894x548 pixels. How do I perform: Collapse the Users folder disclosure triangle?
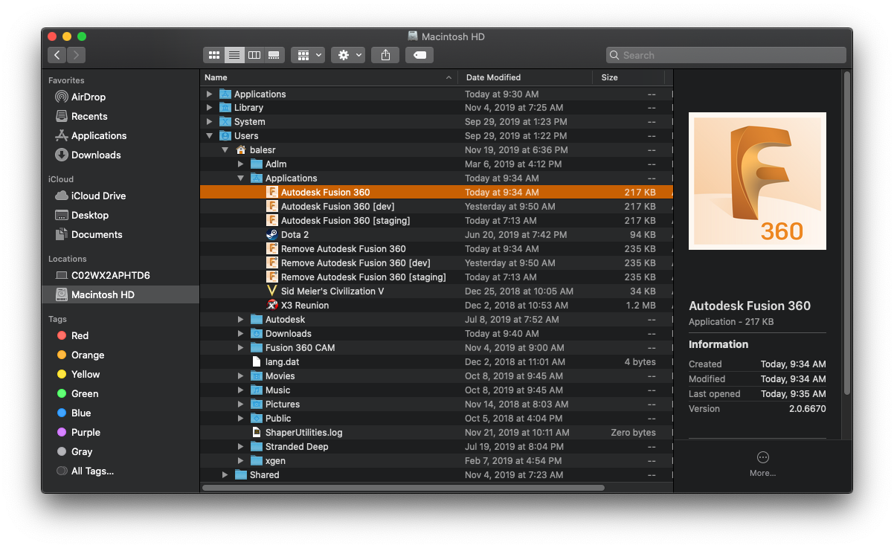[x=209, y=136]
